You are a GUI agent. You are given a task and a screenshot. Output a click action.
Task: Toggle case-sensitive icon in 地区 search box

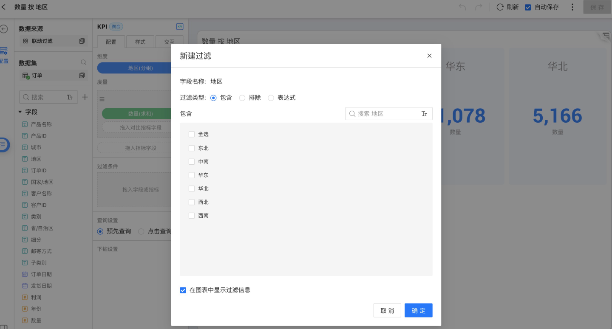point(424,114)
